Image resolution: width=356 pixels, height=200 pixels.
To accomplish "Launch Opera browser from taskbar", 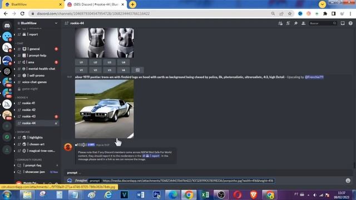I will [x=238, y=195].
